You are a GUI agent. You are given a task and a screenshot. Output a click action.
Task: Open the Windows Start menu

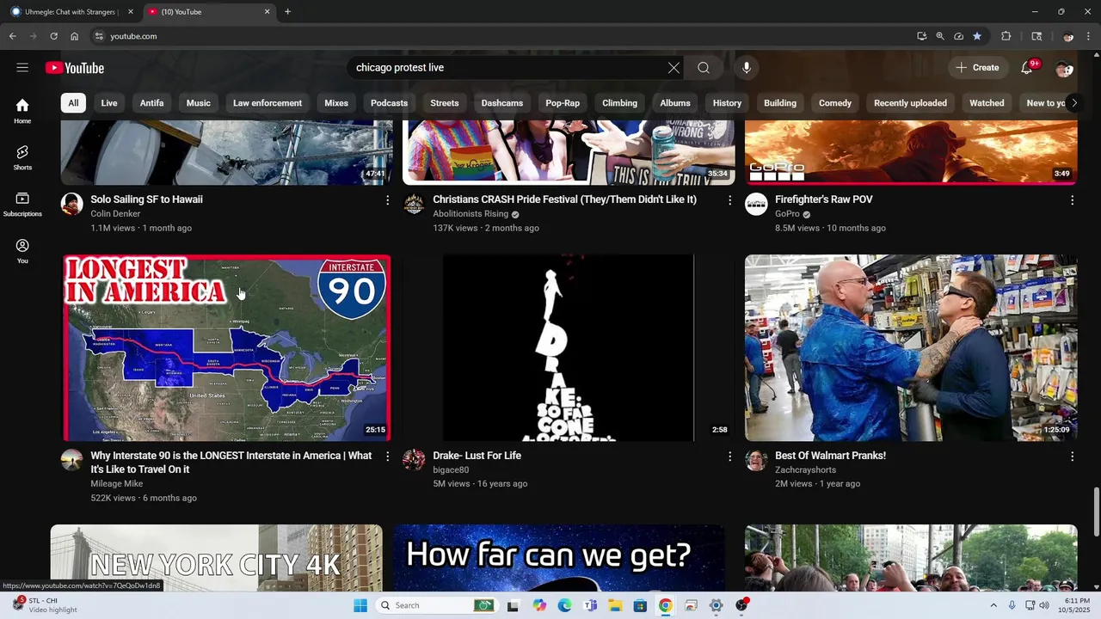360,605
